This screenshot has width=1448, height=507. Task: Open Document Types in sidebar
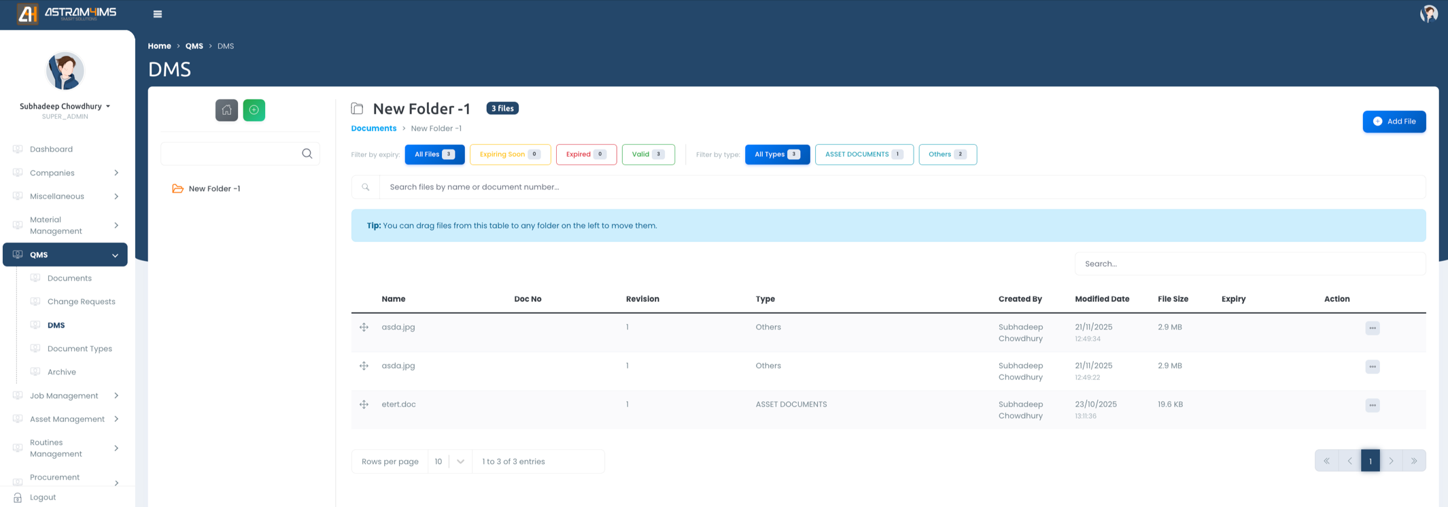pyautogui.click(x=80, y=349)
